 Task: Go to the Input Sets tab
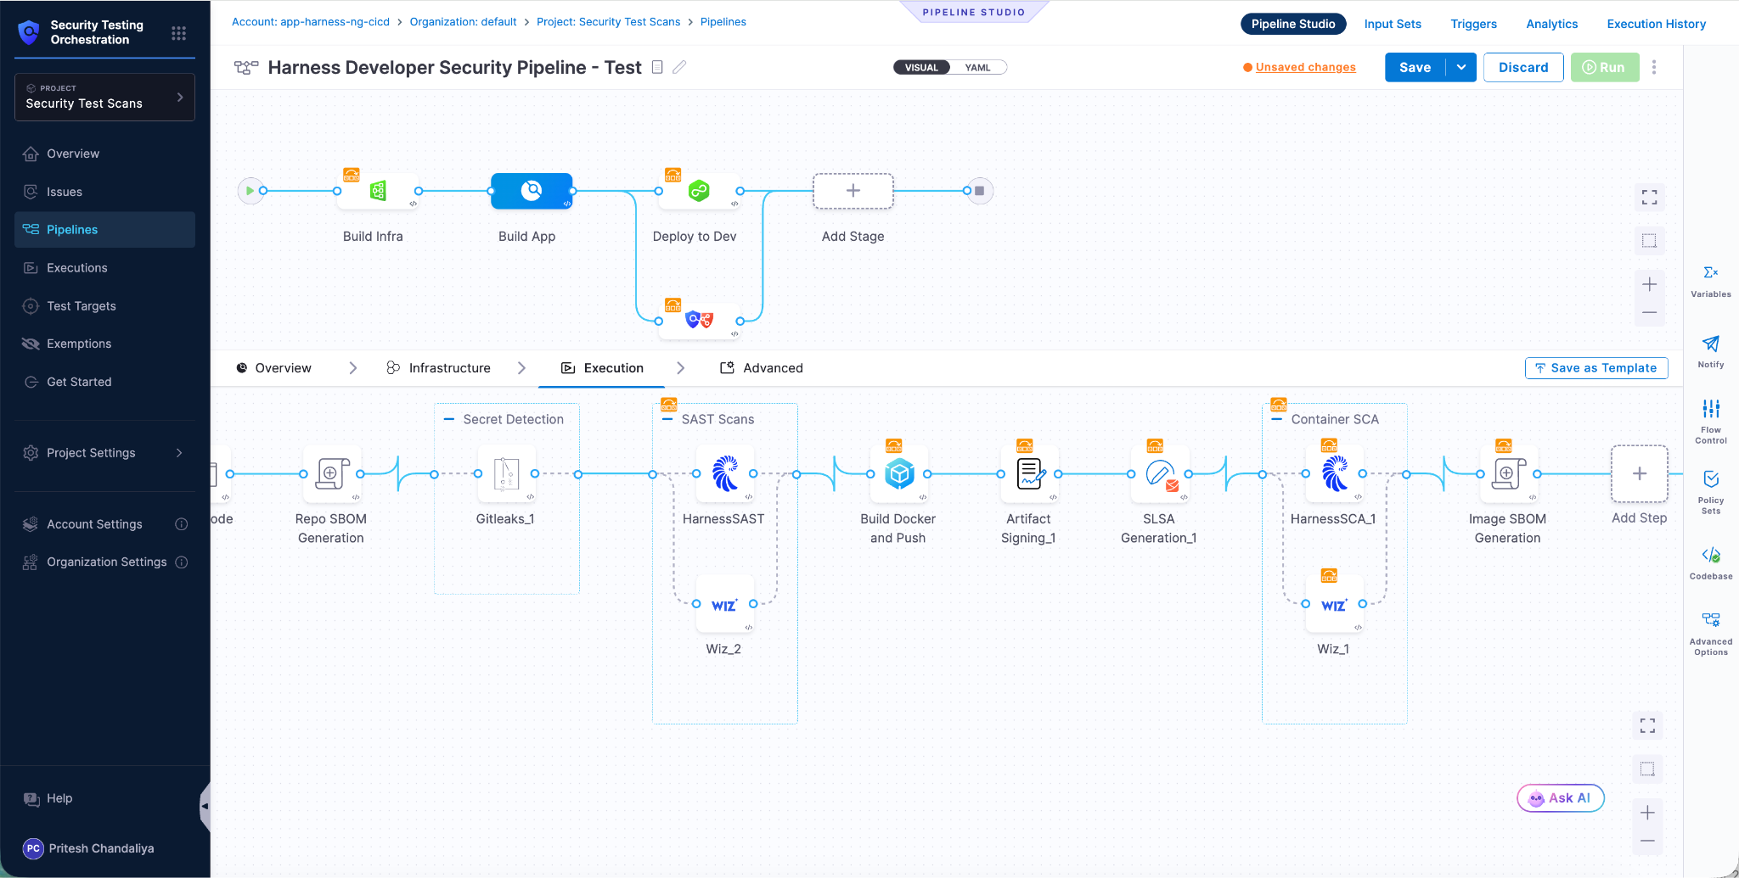click(x=1393, y=24)
